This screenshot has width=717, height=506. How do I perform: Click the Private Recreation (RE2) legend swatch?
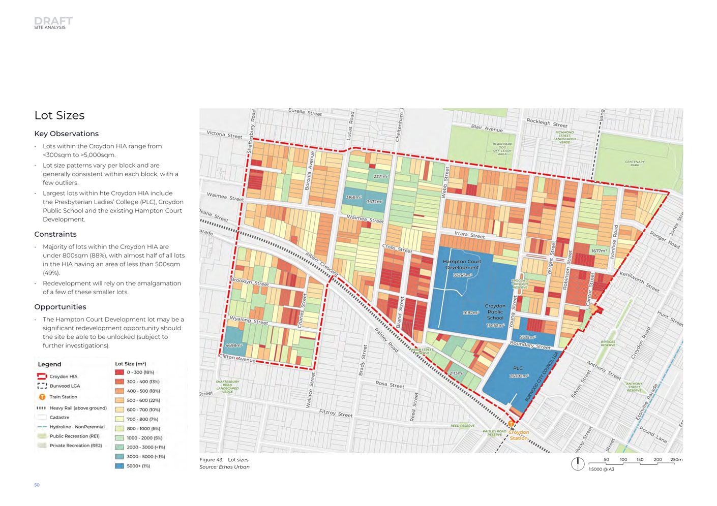42,446
